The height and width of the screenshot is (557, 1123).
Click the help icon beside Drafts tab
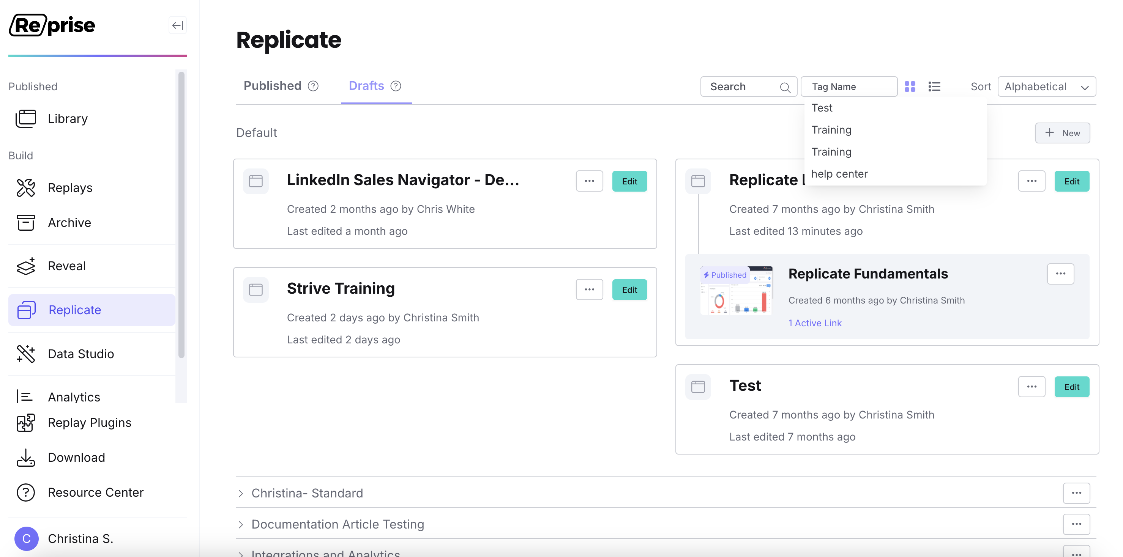click(x=396, y=86)
